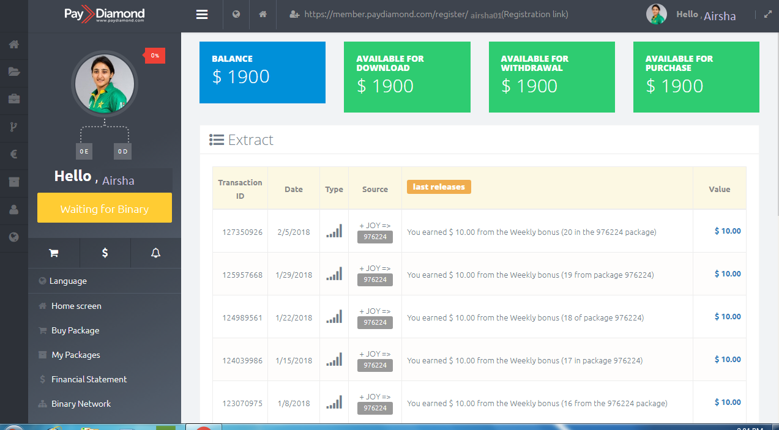779x430 pixels.
Task: Click the Waiting for Binary button
Action: (x=105, y=208)
